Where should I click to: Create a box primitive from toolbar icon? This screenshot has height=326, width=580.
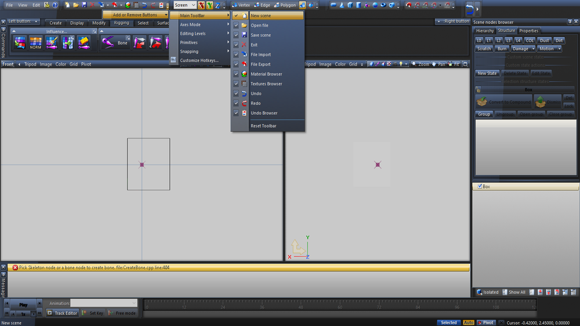350,5
